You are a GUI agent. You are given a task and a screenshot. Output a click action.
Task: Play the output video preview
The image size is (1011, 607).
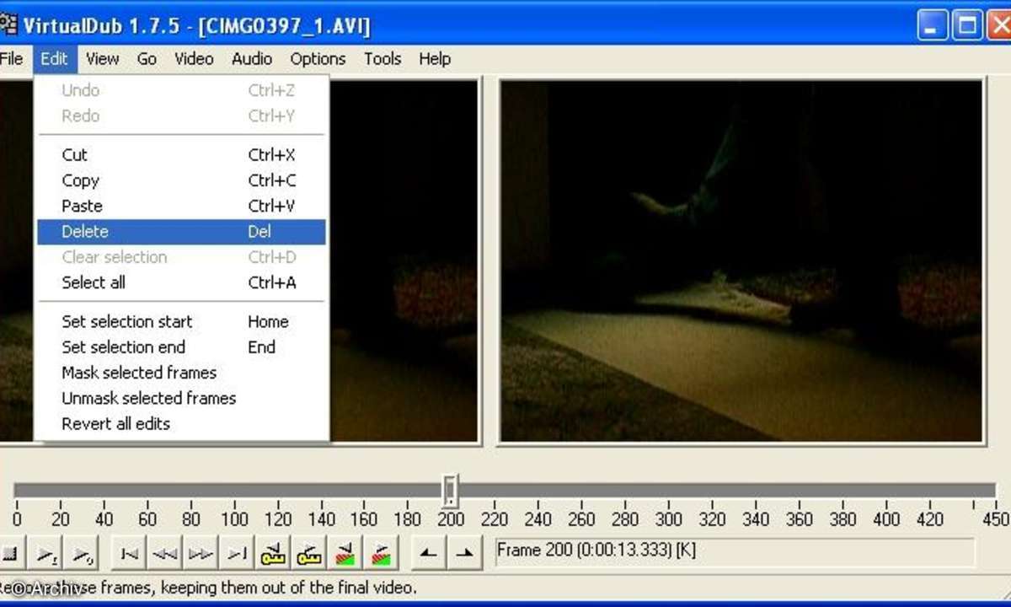[x=82, y=554]
